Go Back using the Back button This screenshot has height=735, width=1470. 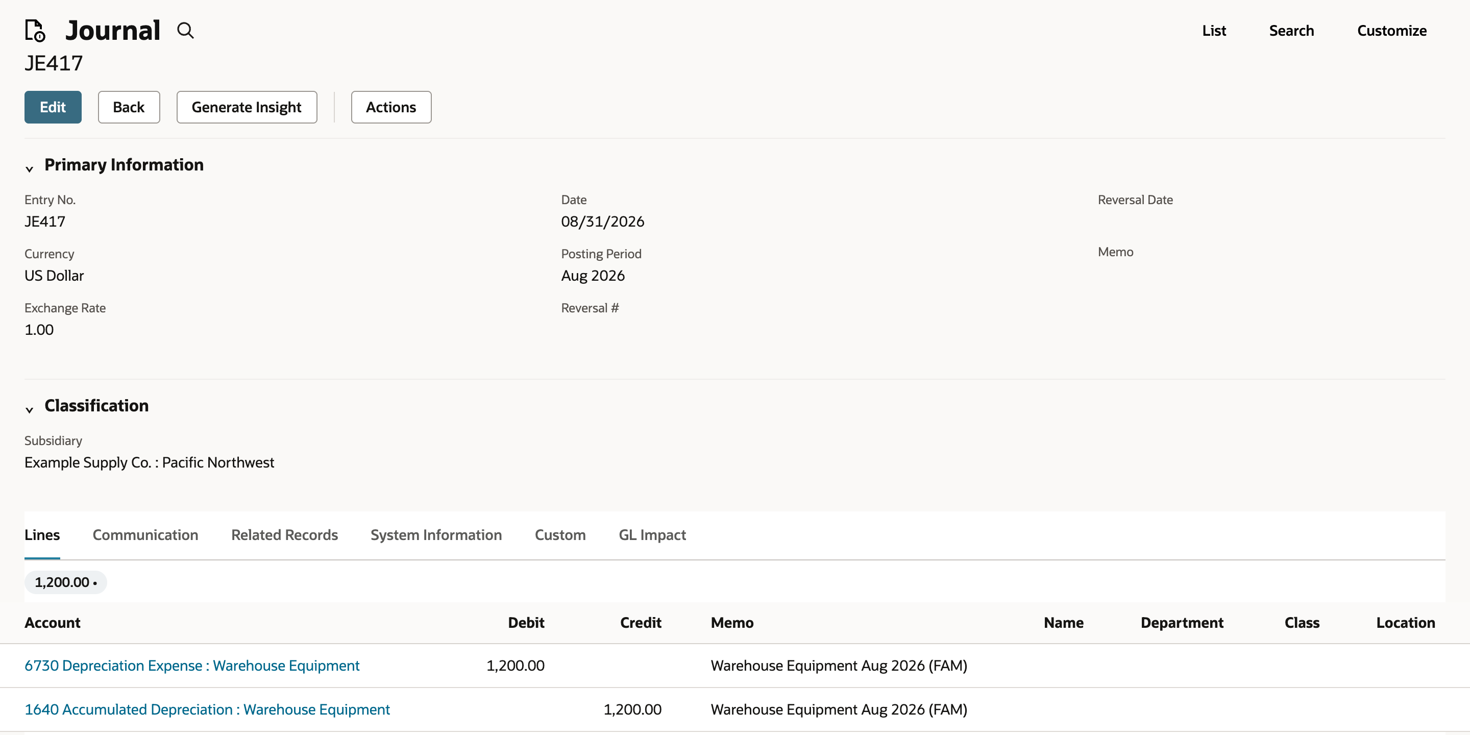pyautogui.click(x=129, y=107)
